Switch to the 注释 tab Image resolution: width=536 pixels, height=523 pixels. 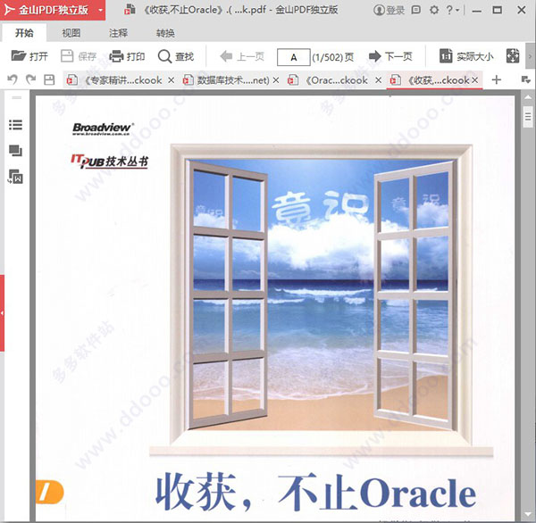(118, 33)
